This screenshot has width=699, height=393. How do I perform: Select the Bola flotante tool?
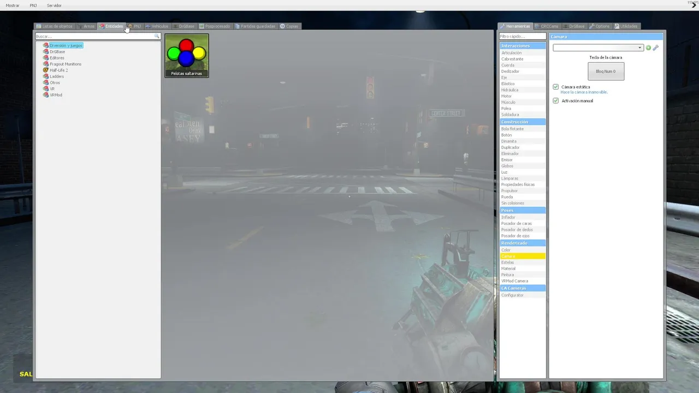pyautogui.click(x=523, y=129)
